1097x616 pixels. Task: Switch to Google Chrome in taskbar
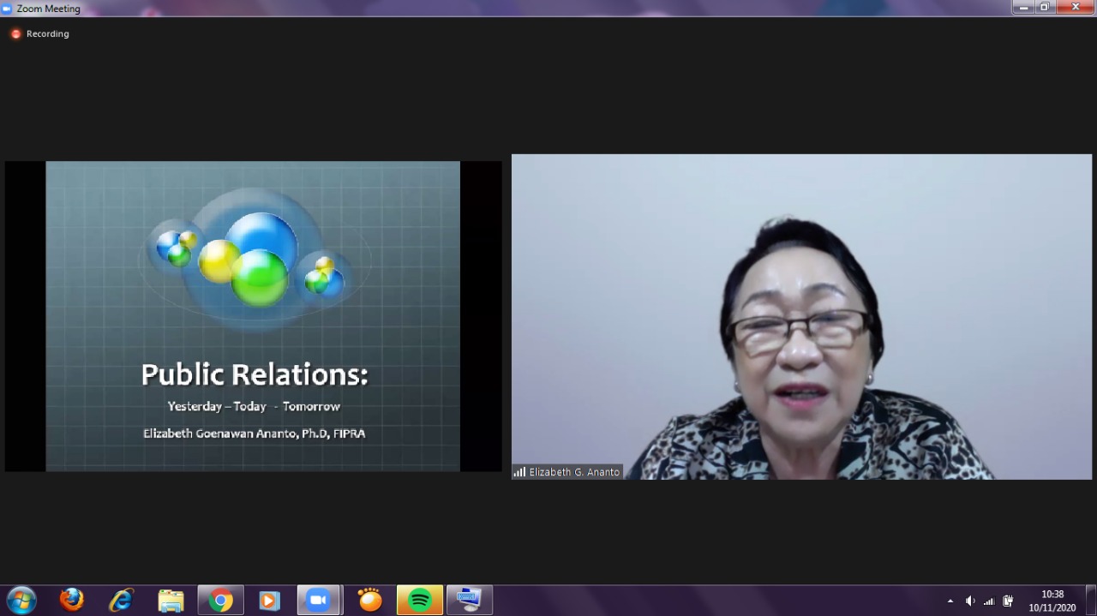coord(220,600)
